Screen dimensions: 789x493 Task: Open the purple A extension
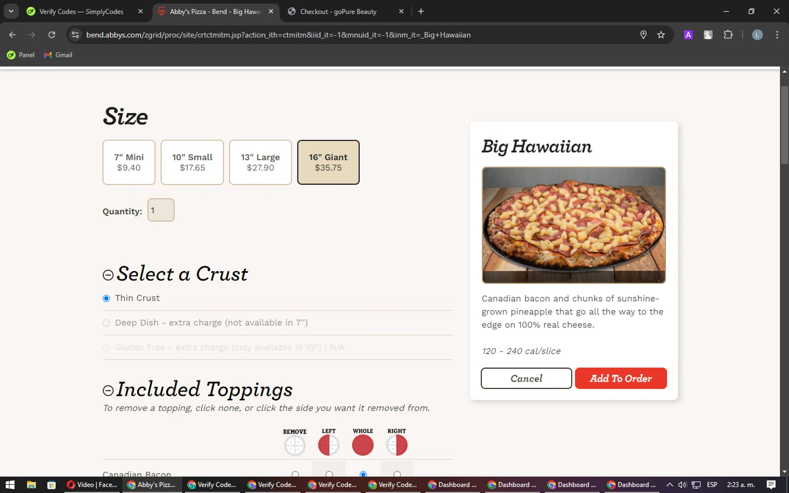(x=688, y=35)
